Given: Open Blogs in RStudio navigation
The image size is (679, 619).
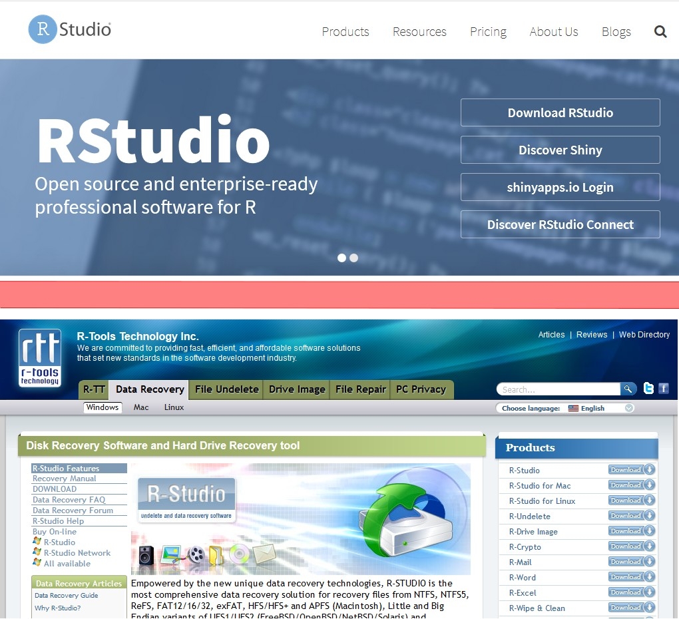Looking at the screenshot, I should (616, 31).
